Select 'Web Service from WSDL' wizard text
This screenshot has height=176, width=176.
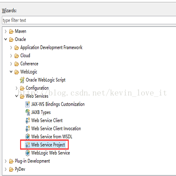52,136
